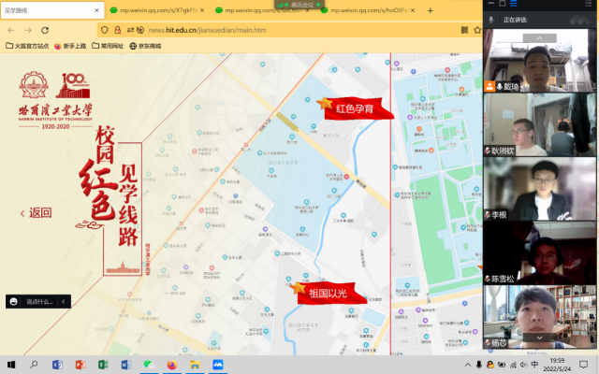Open Tencent Meeting icon in taskbar

tap(217, 364)
